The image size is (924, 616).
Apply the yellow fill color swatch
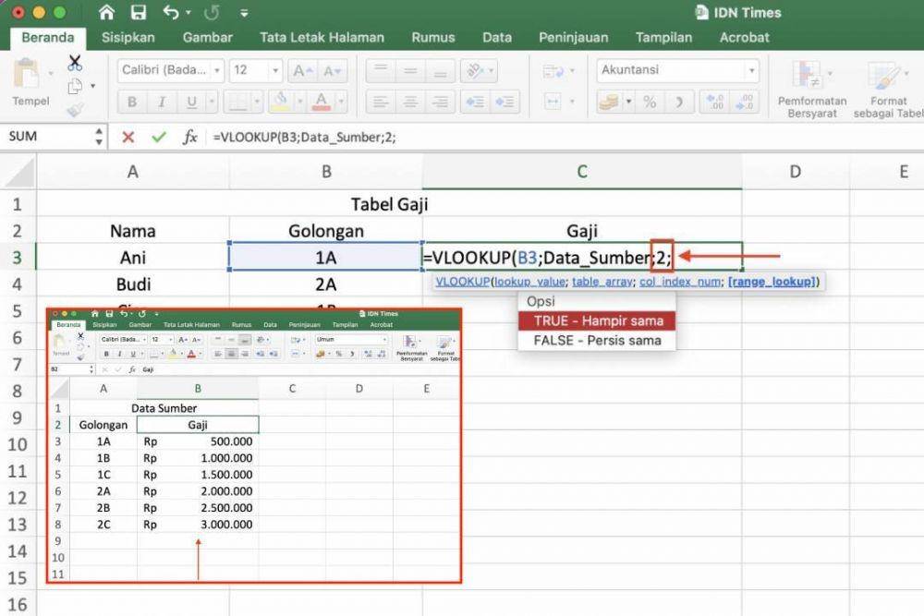tap(281, 102)
